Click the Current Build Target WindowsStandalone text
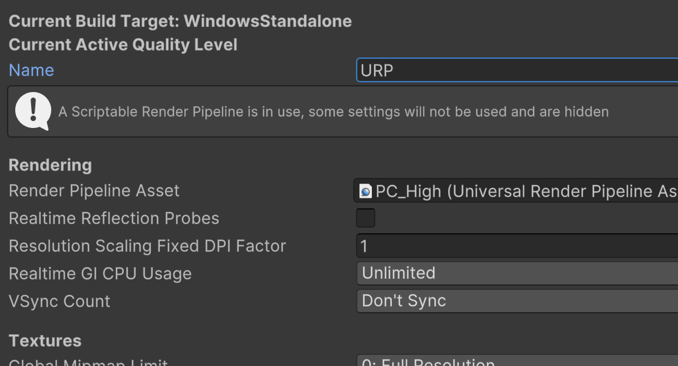Viewport: 678px width, 366px height. coord(180,21)
